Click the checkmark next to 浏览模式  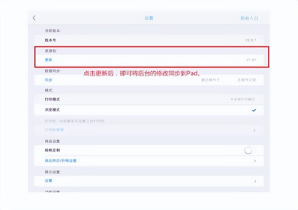point(254,110)
